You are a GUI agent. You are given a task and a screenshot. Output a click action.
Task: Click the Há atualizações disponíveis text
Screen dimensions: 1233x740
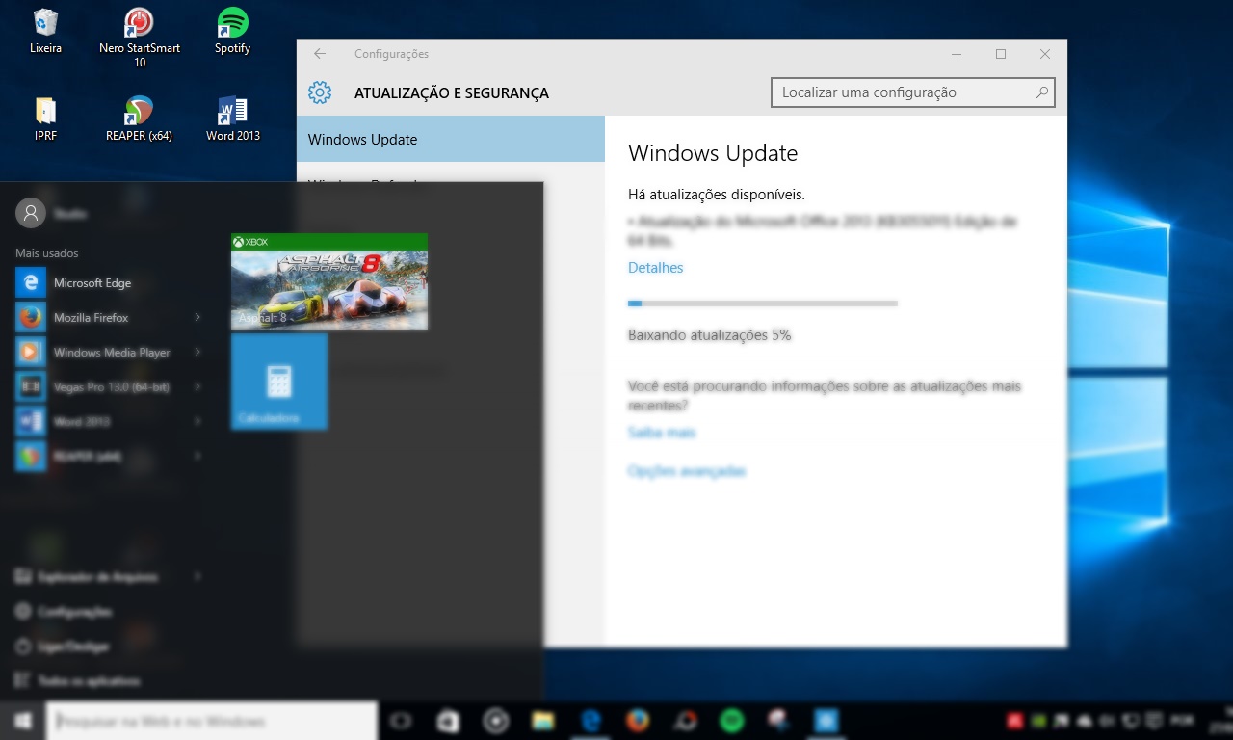pyautogui.click(x=716, y=195)
